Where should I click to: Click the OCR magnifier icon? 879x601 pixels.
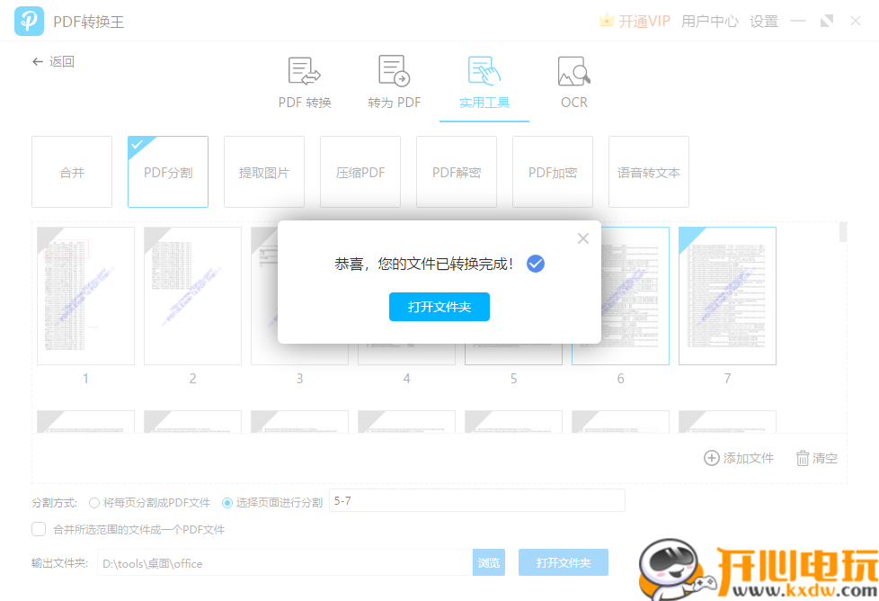pyautogui.click(x=573, y=69)
